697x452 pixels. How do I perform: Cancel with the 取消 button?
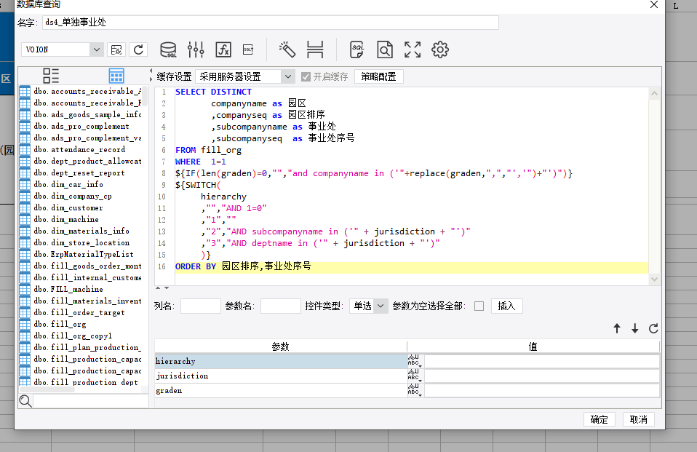638,419
